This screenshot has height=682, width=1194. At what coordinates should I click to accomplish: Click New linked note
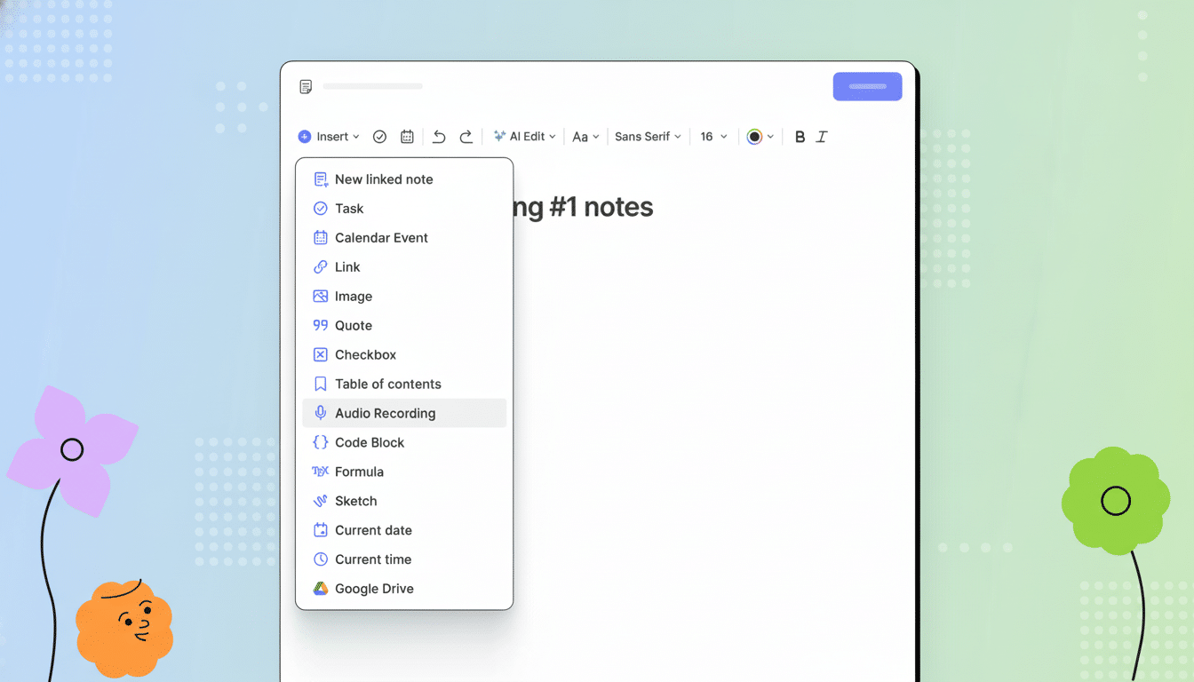point(384,178)
